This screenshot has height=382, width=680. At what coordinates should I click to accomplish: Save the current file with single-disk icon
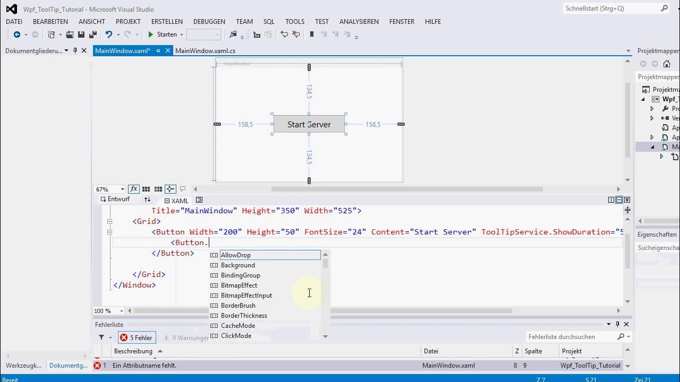[81, 34]
